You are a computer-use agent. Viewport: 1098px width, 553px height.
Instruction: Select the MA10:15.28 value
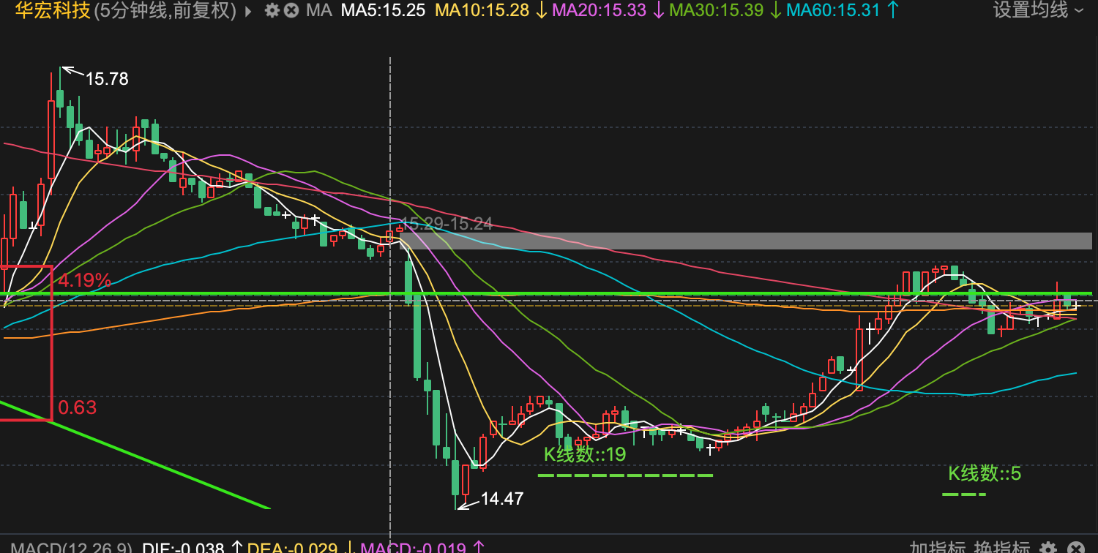pos(482,11)
